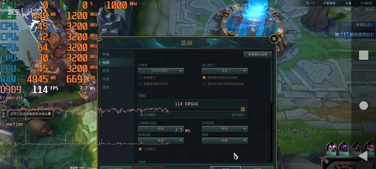Tap the Android circle home button
The width and height of the screenshot is (376, 169).
[x=364, y=106]
